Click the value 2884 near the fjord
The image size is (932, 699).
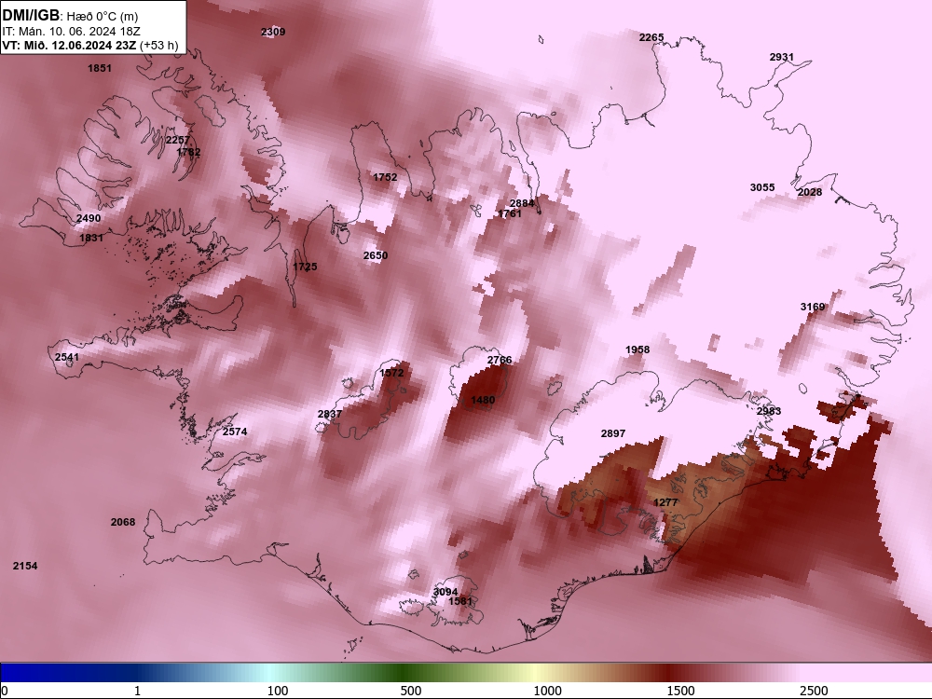[x=522, y=204]
